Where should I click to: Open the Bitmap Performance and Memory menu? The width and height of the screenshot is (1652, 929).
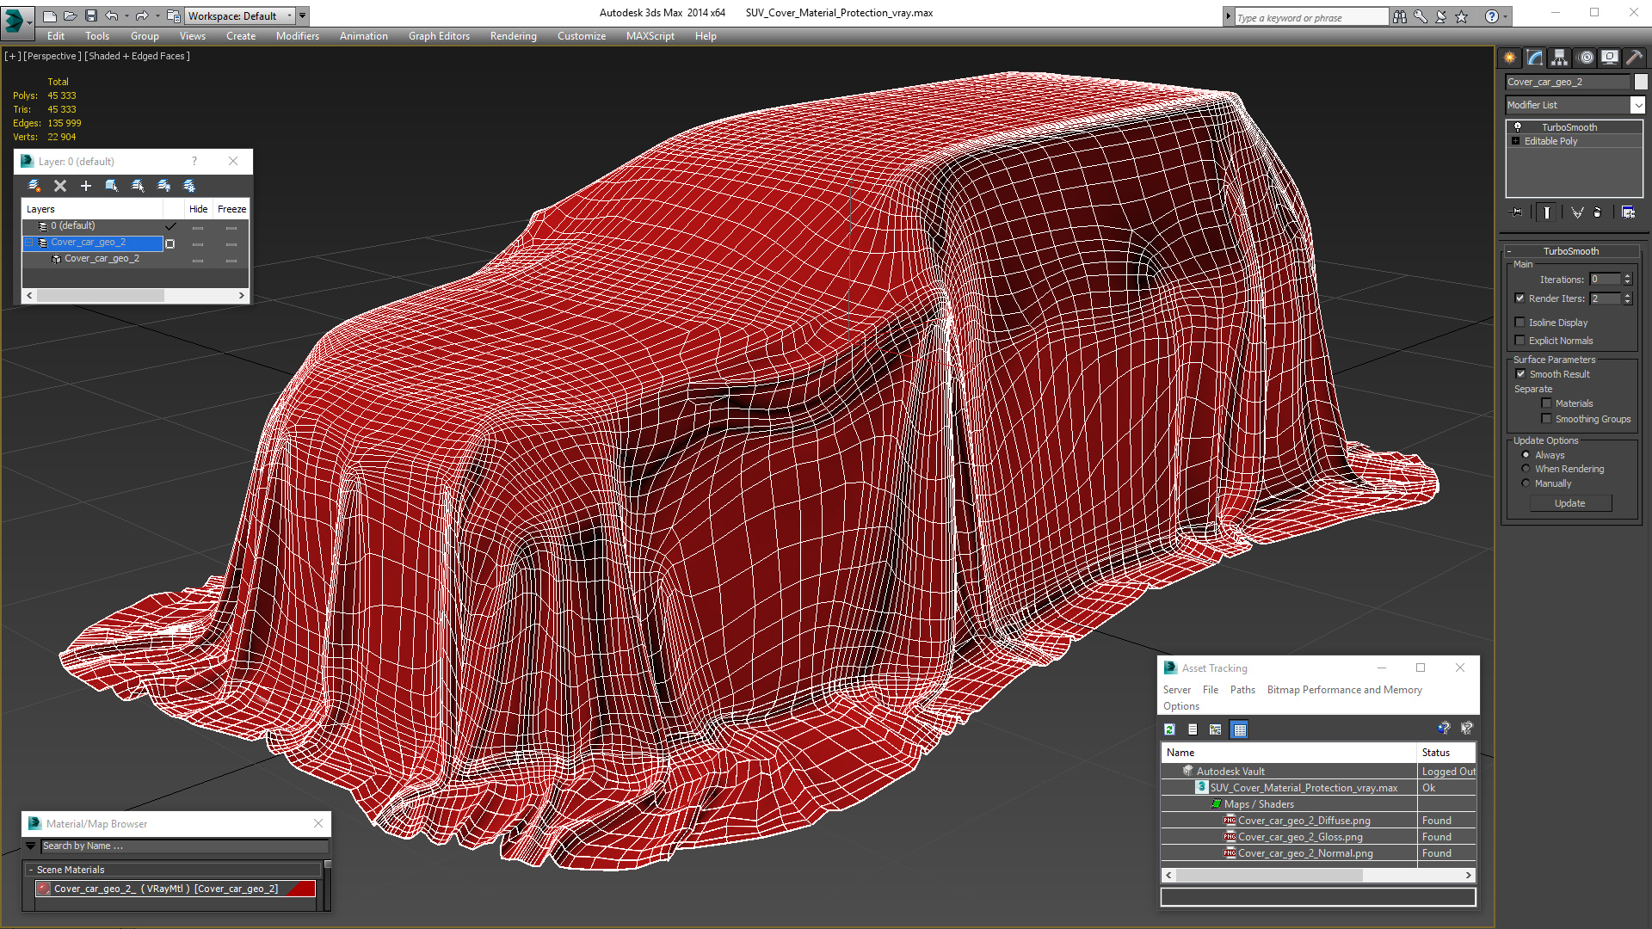click(1344, 690)
